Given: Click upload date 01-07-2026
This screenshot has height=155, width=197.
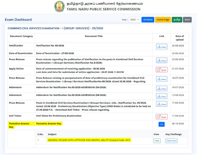Looking at the screenshot, I should point(178,69).
